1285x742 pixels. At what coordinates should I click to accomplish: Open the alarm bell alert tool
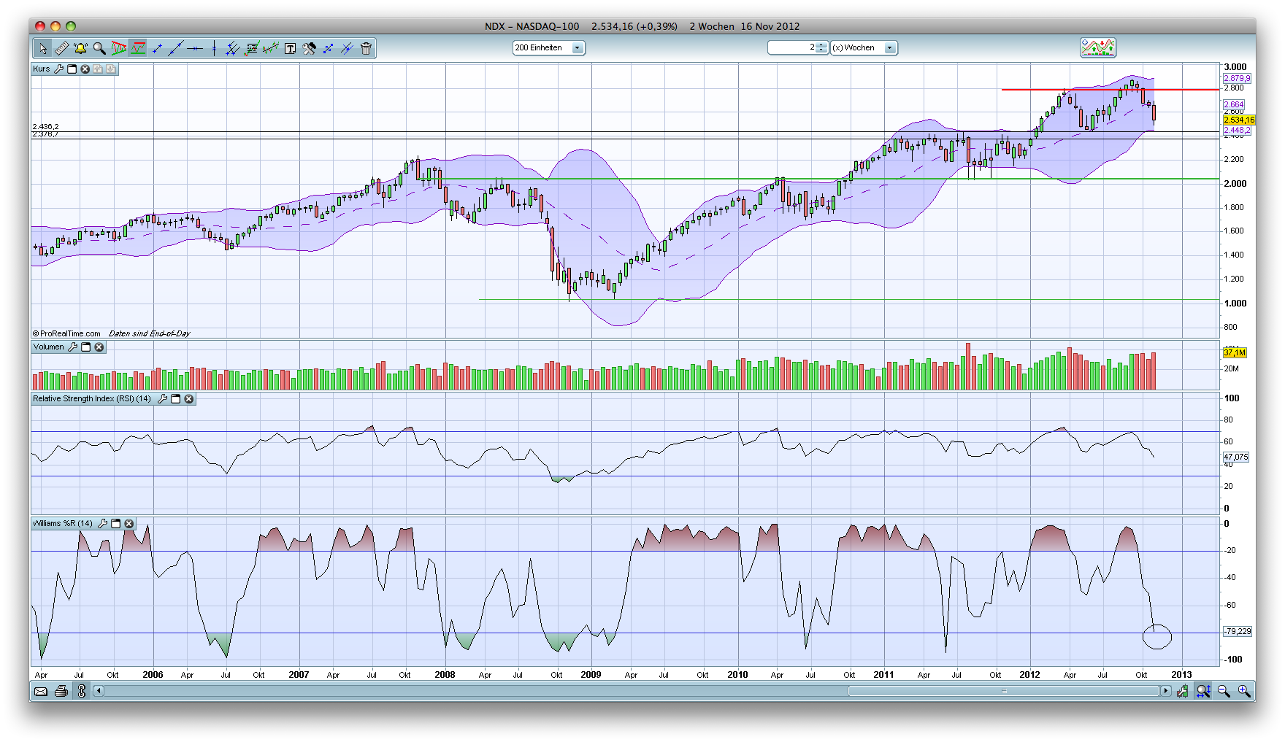tap(80, 48)
